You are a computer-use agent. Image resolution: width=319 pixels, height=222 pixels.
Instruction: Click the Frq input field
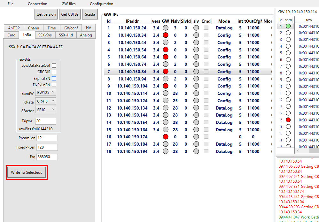click(x=47, y=157)
